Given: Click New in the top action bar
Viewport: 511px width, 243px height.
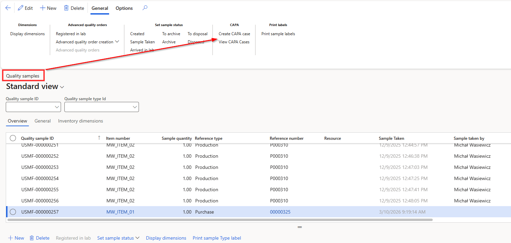Looking at the screenshot, I should click(x=48, y=8).
